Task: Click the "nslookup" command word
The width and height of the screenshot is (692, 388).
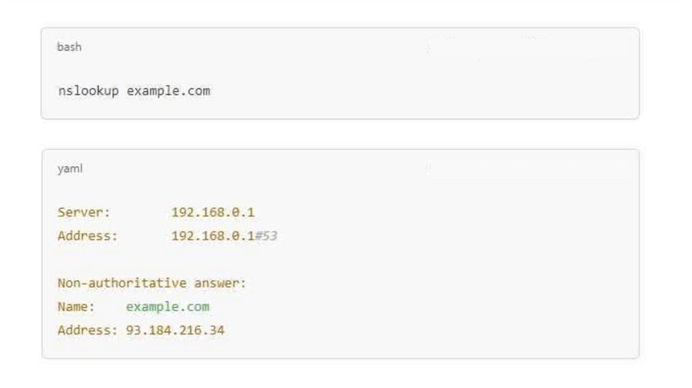Action: 88,91
